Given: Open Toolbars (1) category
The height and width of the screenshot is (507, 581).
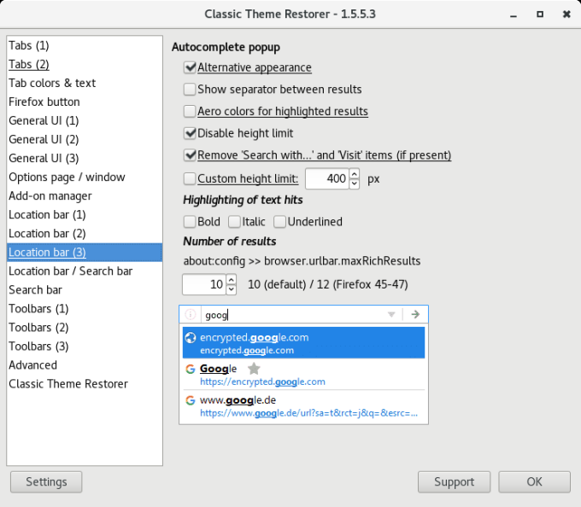Looking at the screenshot, I should click(85, 309).
